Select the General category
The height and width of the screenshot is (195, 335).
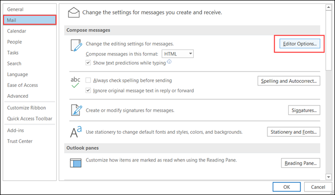point(30,9)
